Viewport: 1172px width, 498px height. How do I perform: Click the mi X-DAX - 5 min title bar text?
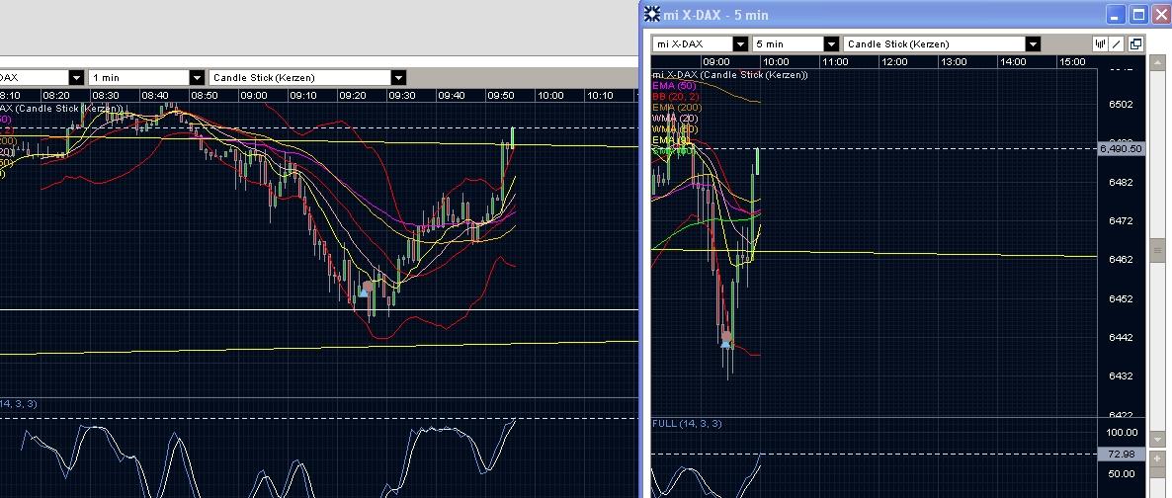click(716, 15)
